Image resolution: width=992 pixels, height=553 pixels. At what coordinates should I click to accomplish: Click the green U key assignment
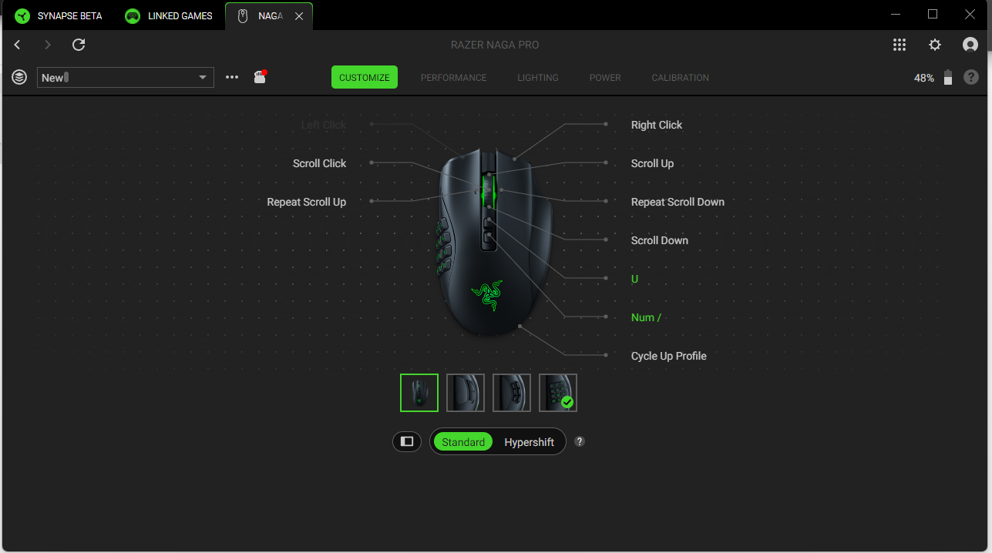coord(634,279)
